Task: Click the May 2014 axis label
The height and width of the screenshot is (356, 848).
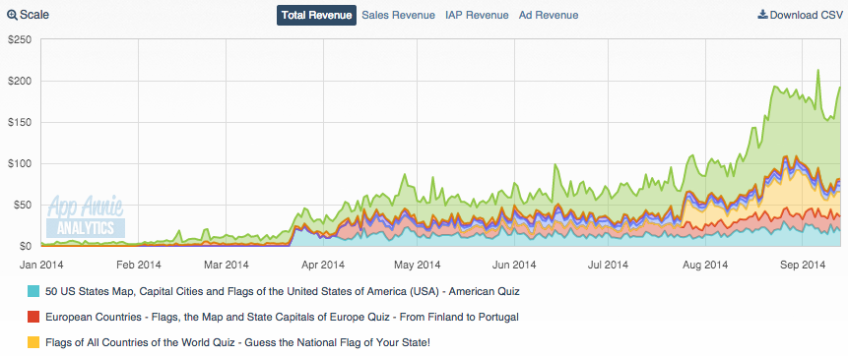Action: (417, 265)
